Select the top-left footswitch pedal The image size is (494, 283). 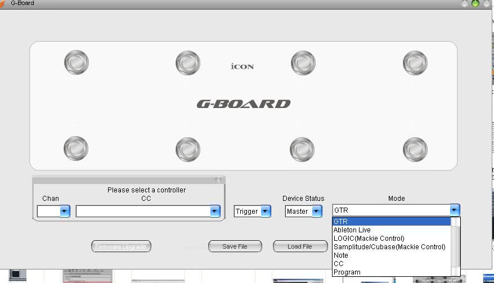77,62
